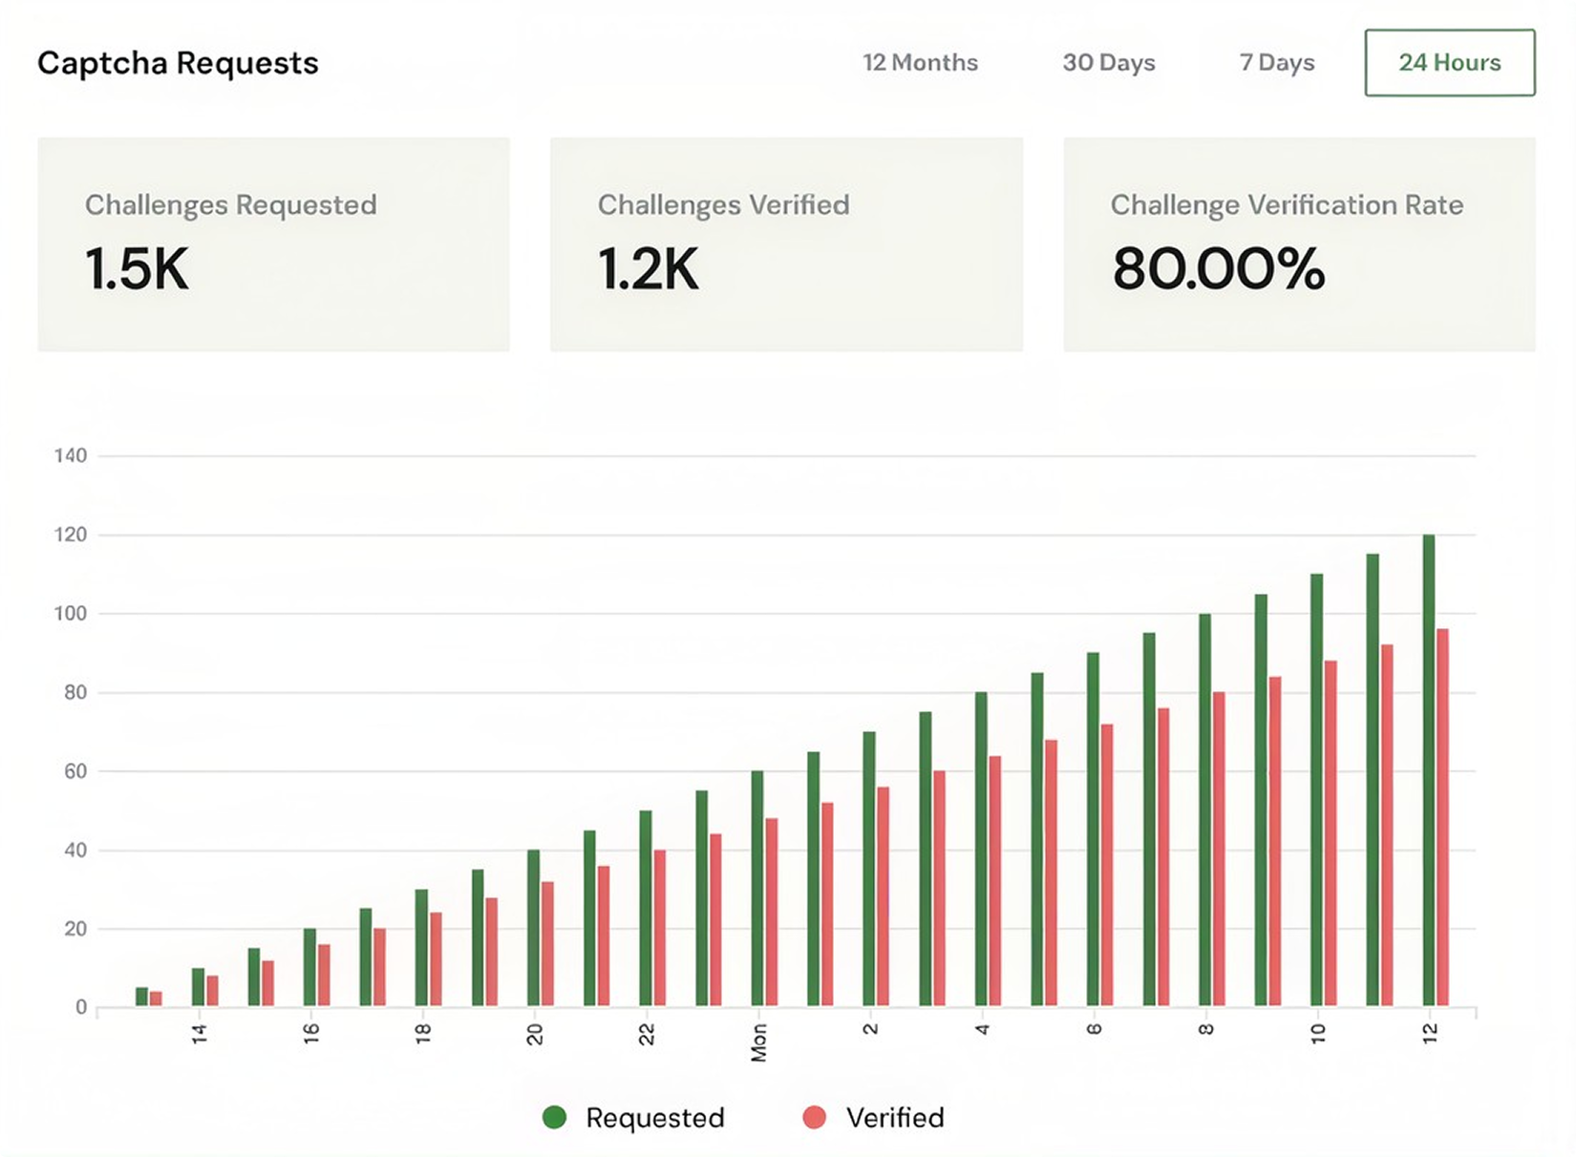
Task: Click the 140 y-axis label
Action: tap(71, 455)
